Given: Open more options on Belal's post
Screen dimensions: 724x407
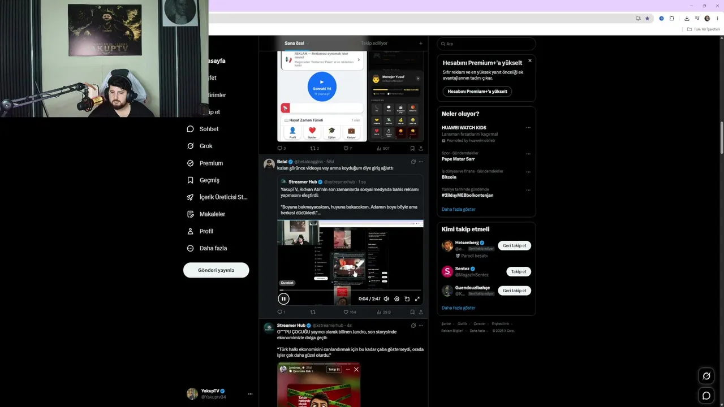Looking at the screenshot, I should coord(421,162).
